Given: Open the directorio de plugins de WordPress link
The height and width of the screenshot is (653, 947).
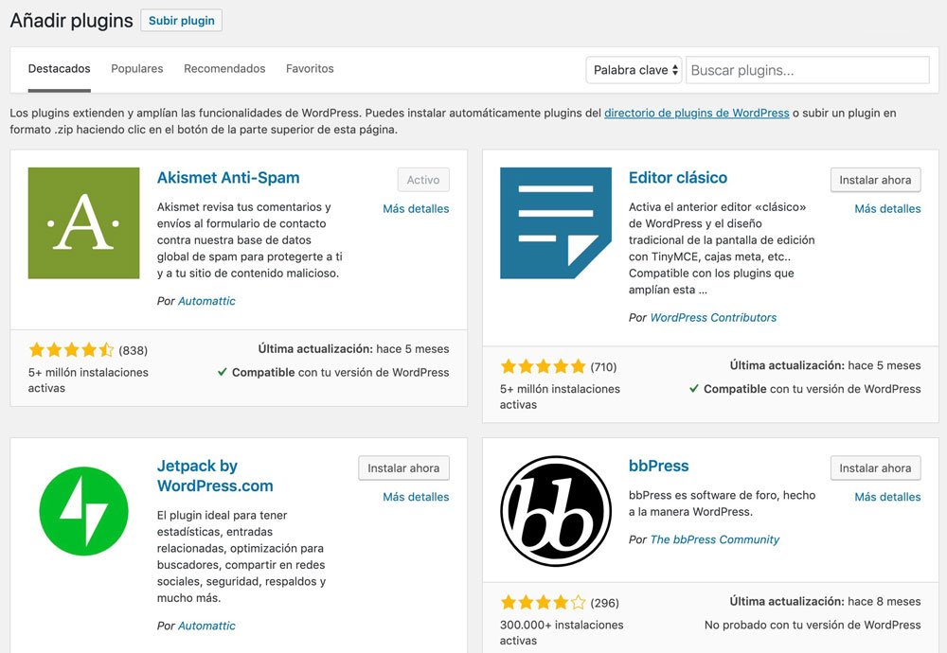Looking at the screenshot, I should click(696, 113).
